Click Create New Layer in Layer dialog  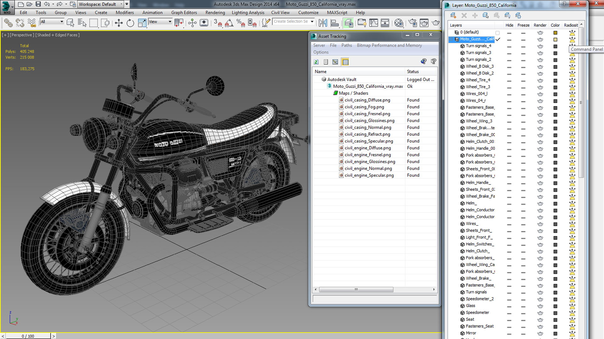pyautogui.click(x=453, y=15)
